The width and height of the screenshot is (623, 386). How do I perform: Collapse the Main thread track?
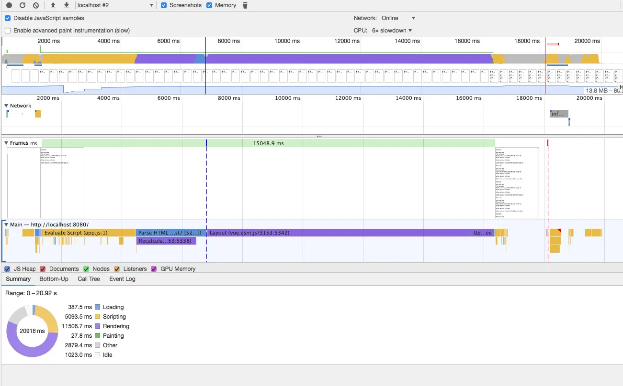coord(6,225)
